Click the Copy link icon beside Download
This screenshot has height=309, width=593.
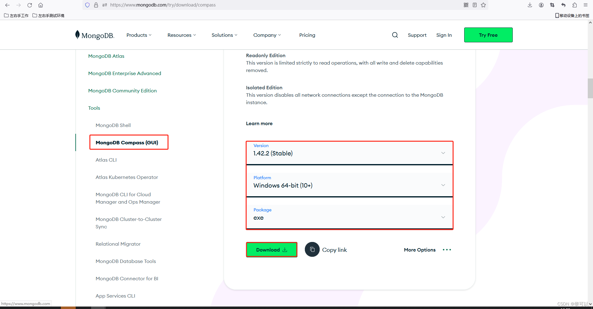[x=312, y=249]
